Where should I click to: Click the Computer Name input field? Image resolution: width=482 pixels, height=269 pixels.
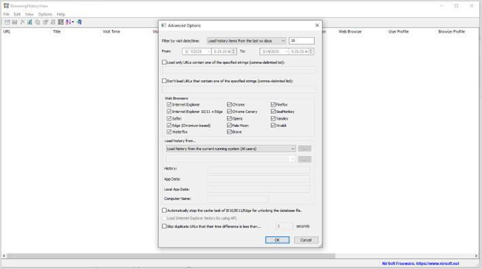(x=238, y=198)
